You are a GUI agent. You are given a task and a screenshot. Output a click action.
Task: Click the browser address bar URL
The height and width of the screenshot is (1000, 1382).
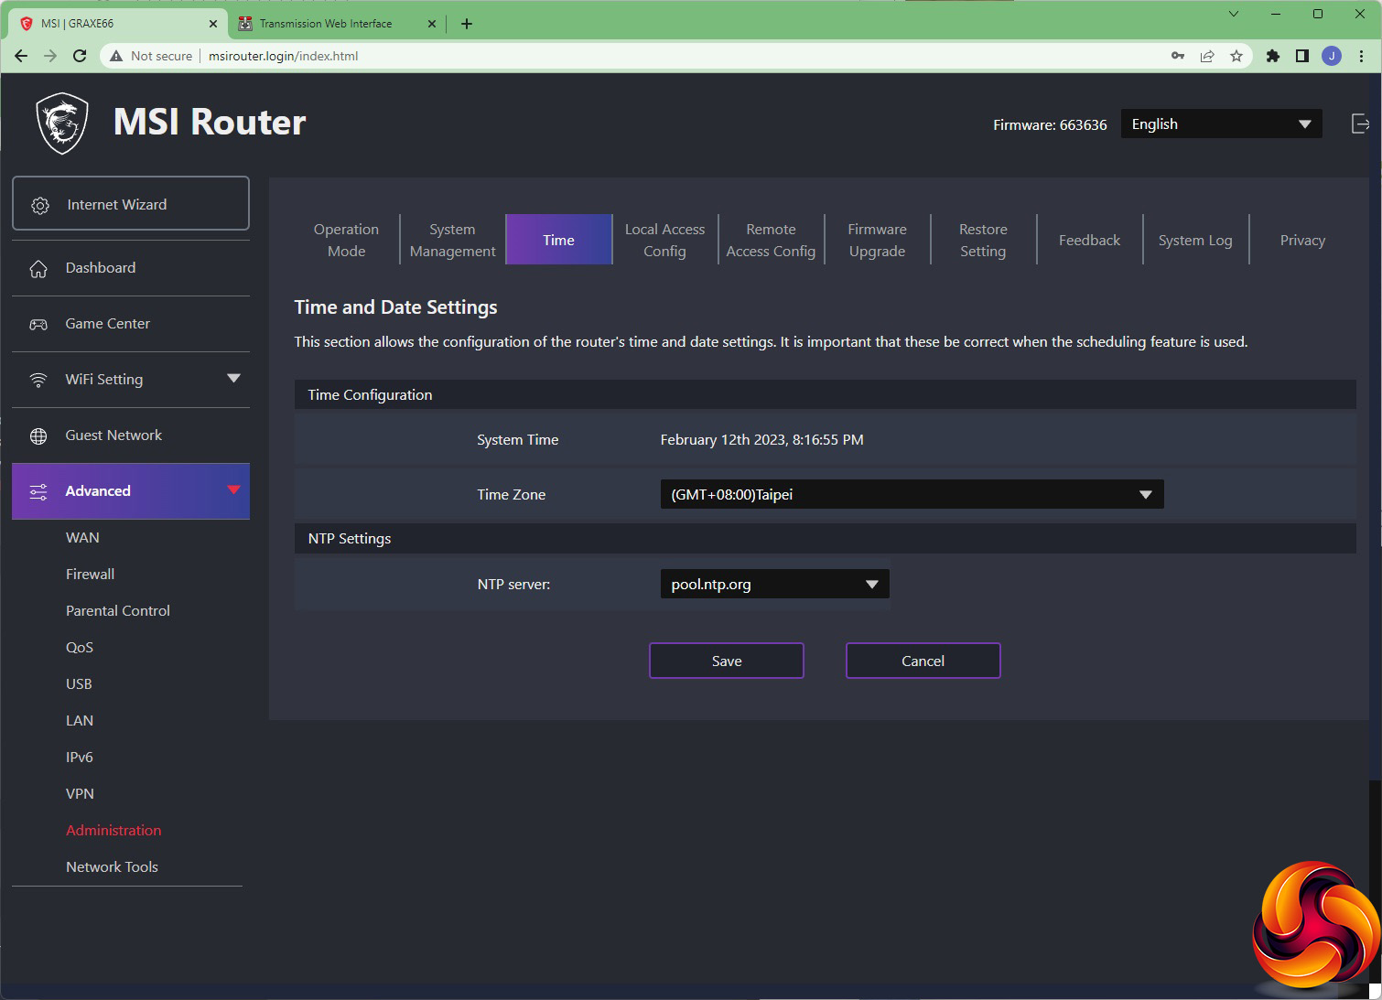284,56
